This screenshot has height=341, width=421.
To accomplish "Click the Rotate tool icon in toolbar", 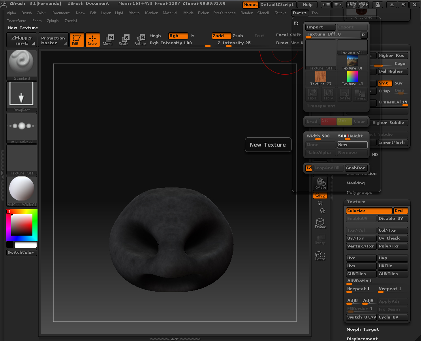I will point(140,40).
